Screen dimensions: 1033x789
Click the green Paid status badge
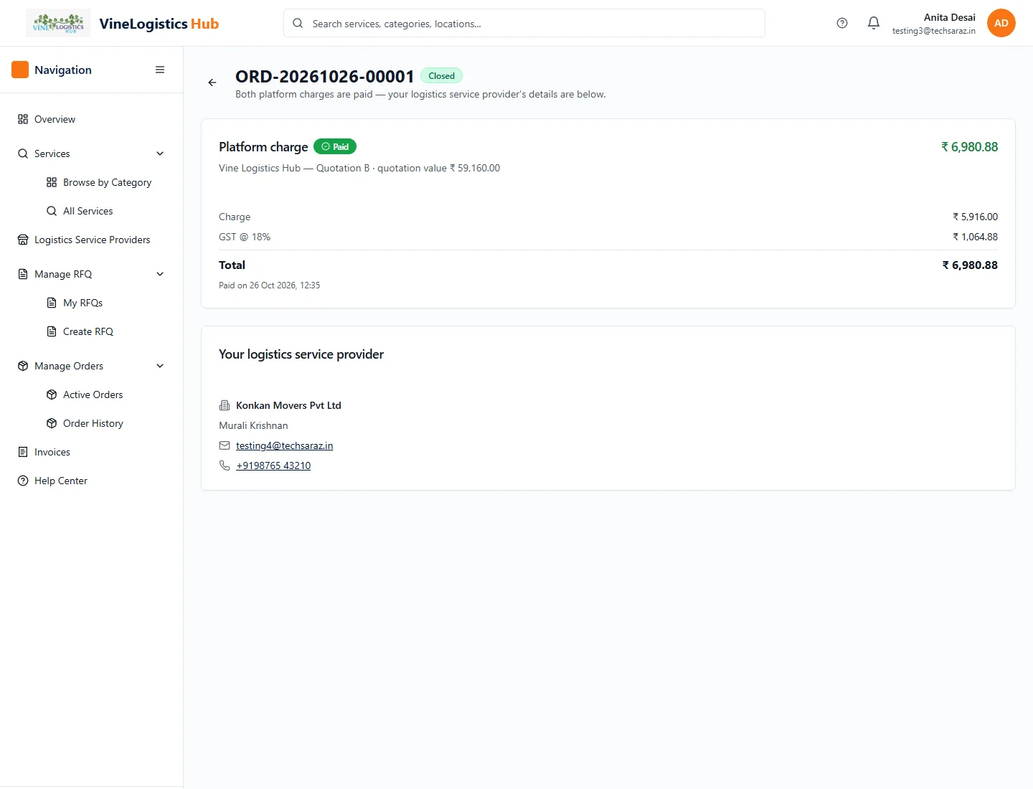tap(335, 146)
